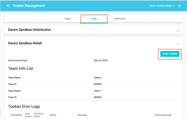Switch to the SHOP tab

coord(68,19)
